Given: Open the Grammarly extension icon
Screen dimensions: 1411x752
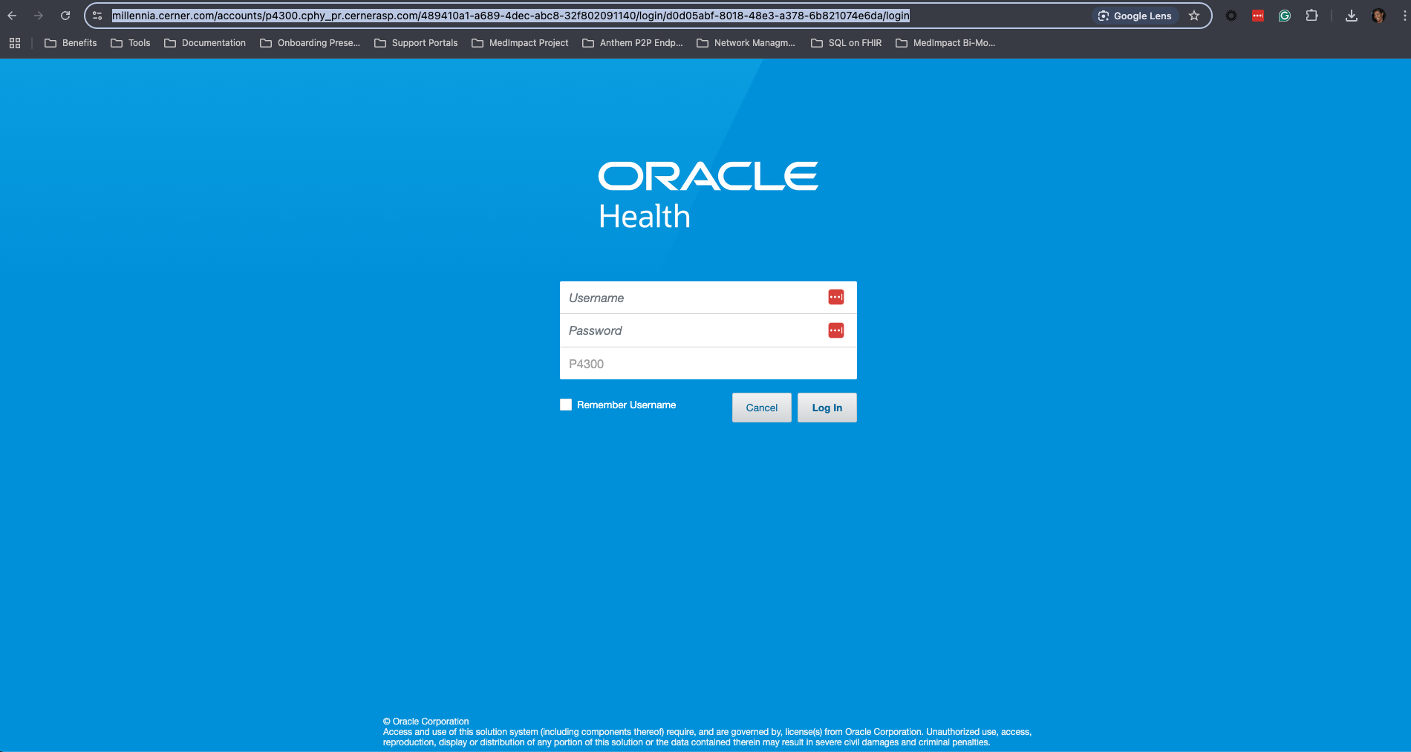Looking at the screenshot, I should [x=1285, y=16].
